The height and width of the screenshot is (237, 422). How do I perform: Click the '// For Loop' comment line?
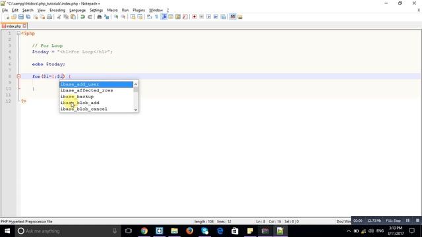[x=47, y=45]
